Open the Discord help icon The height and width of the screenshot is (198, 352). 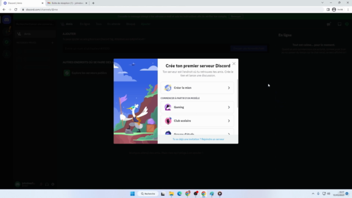tap(347, 24)
